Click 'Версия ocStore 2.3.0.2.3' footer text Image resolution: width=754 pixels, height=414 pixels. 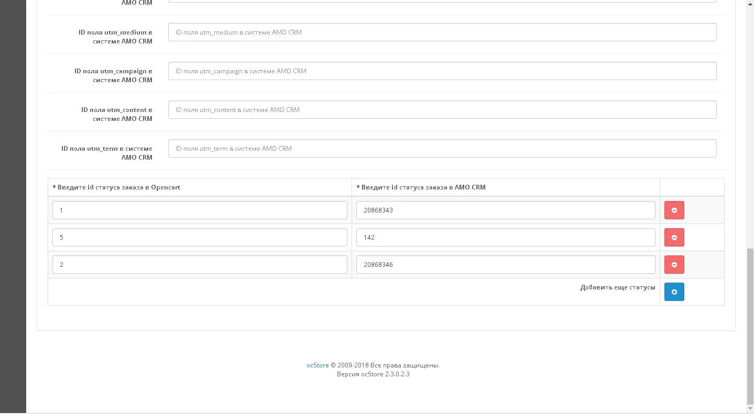[x=373, y=374]
